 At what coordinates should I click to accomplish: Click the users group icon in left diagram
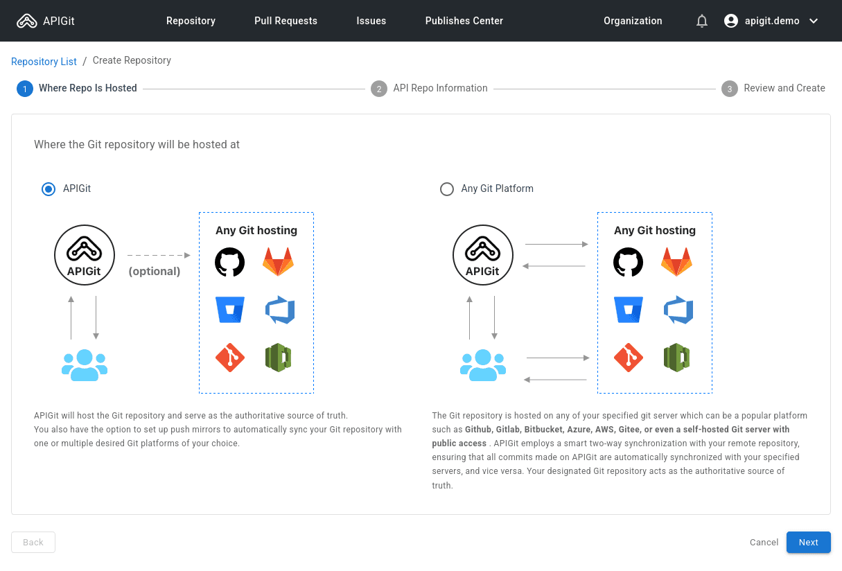85,365
